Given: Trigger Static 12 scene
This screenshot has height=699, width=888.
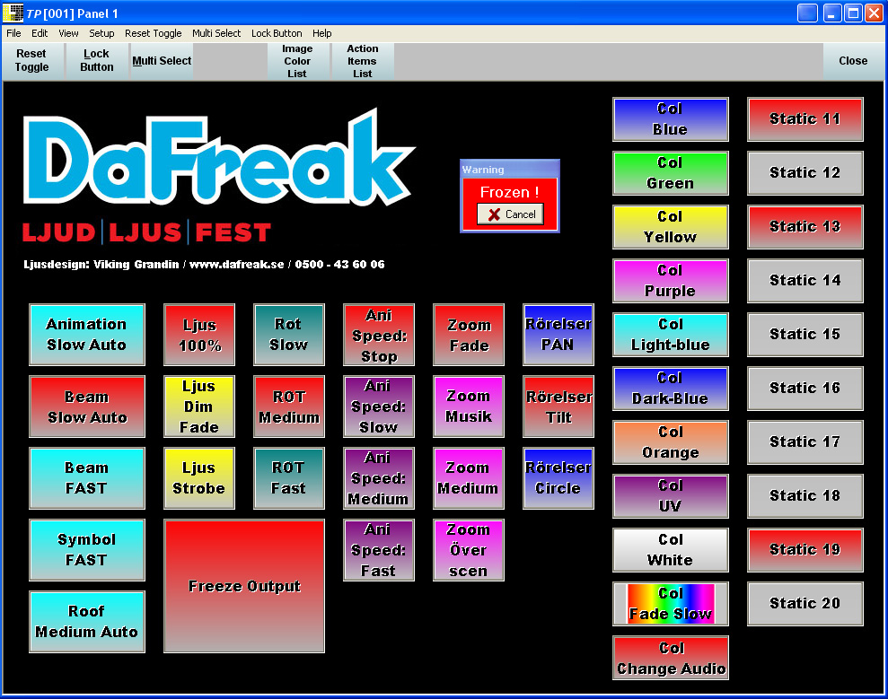Looking at the screenshot, I should tap(805, 173).
